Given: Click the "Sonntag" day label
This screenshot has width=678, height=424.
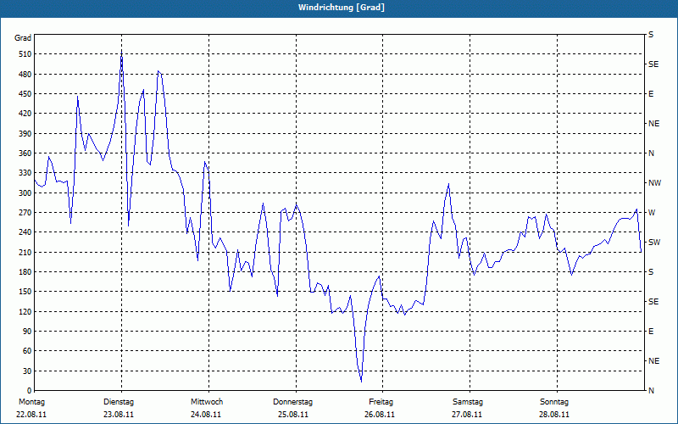Looking at the screenshot, I should [554, 402].
